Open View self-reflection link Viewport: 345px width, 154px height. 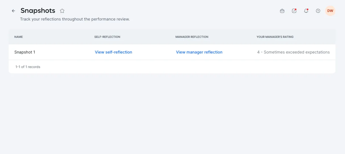coord(114,52)
